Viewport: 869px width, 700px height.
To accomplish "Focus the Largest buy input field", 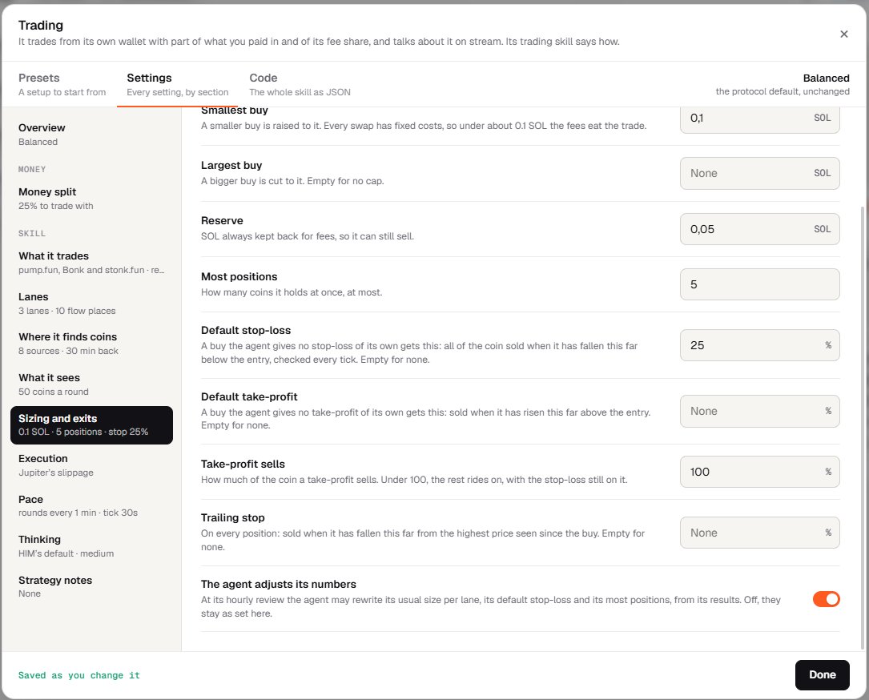I will point(760,174).
